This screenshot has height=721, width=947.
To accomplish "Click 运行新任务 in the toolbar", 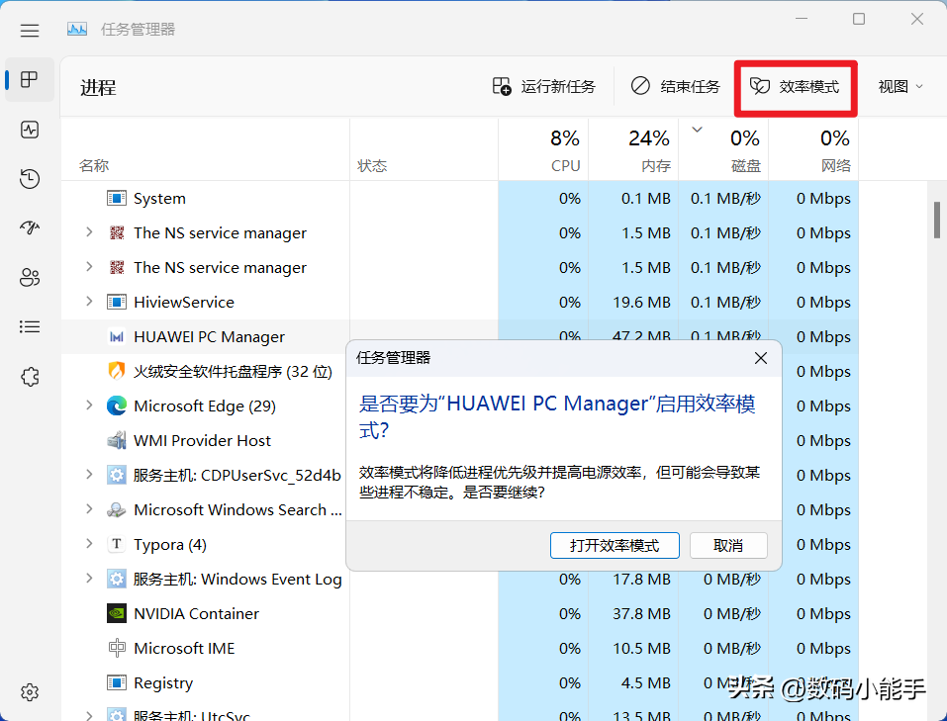I will click(544, 87).
